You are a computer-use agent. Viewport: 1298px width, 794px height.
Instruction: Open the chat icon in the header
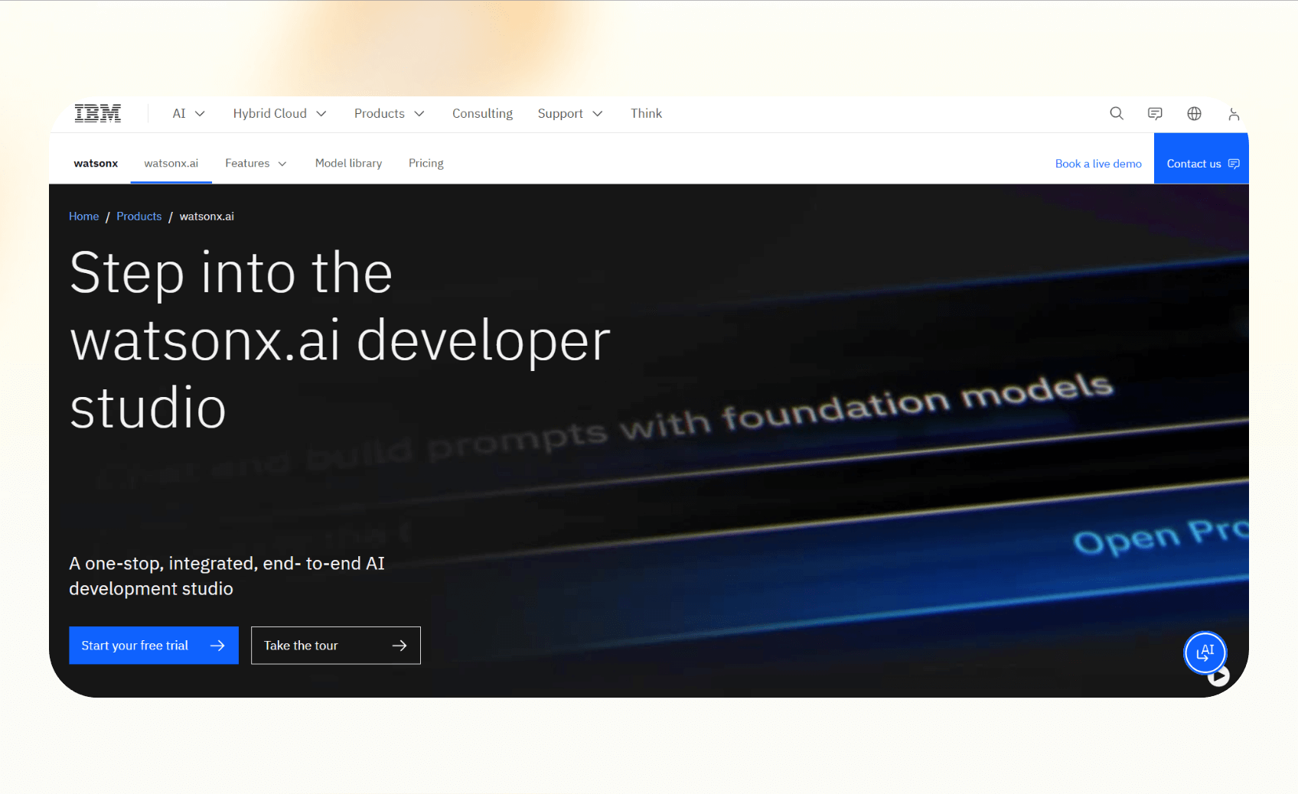pos(1155,113)
